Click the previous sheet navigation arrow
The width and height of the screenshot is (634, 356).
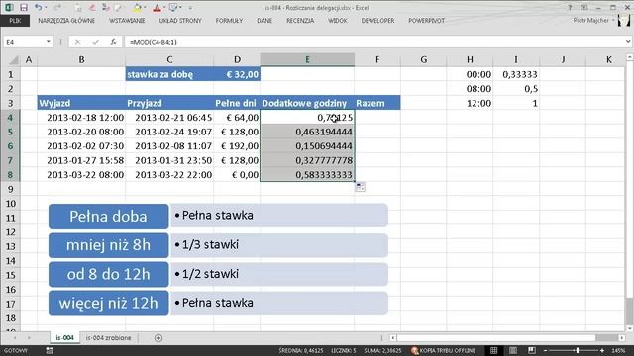pos(15,338)
